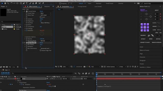Image resolution: width=163 pixels, height=91 pixels.
Task: Open the Graph Editor in timeline
Action: [x=93, y=74]
